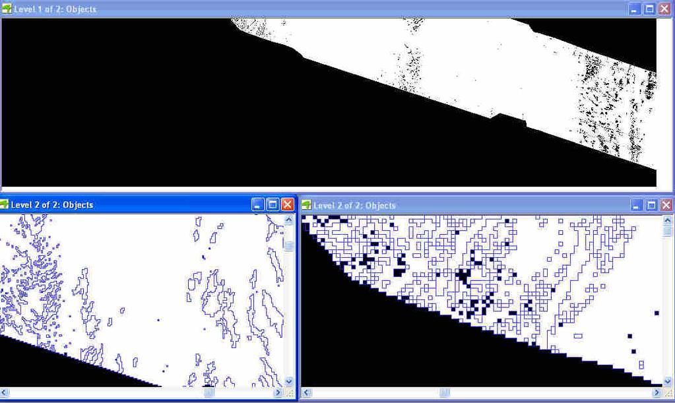Click scroll up arrow in left Level 2 window
Viewport: 675px width, 403px height.
tap(289, 220)
